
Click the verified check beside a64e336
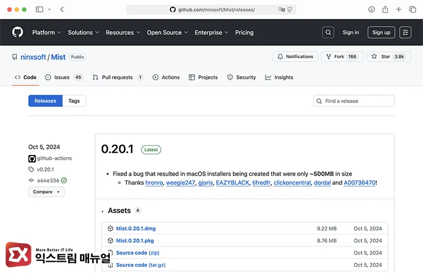(x=64, y=180)
